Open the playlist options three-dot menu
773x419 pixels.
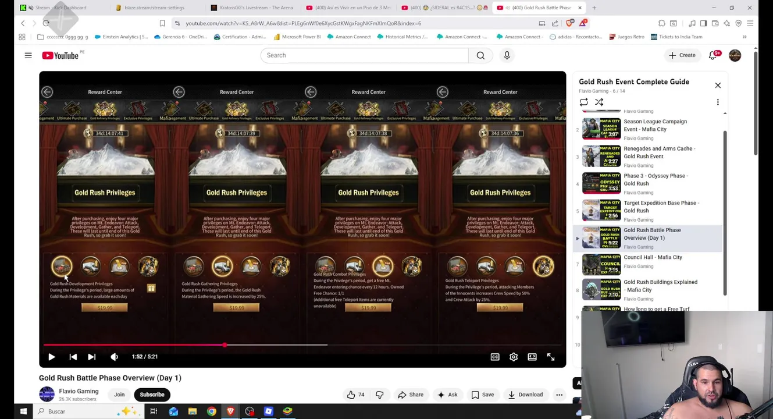[718, 102]
